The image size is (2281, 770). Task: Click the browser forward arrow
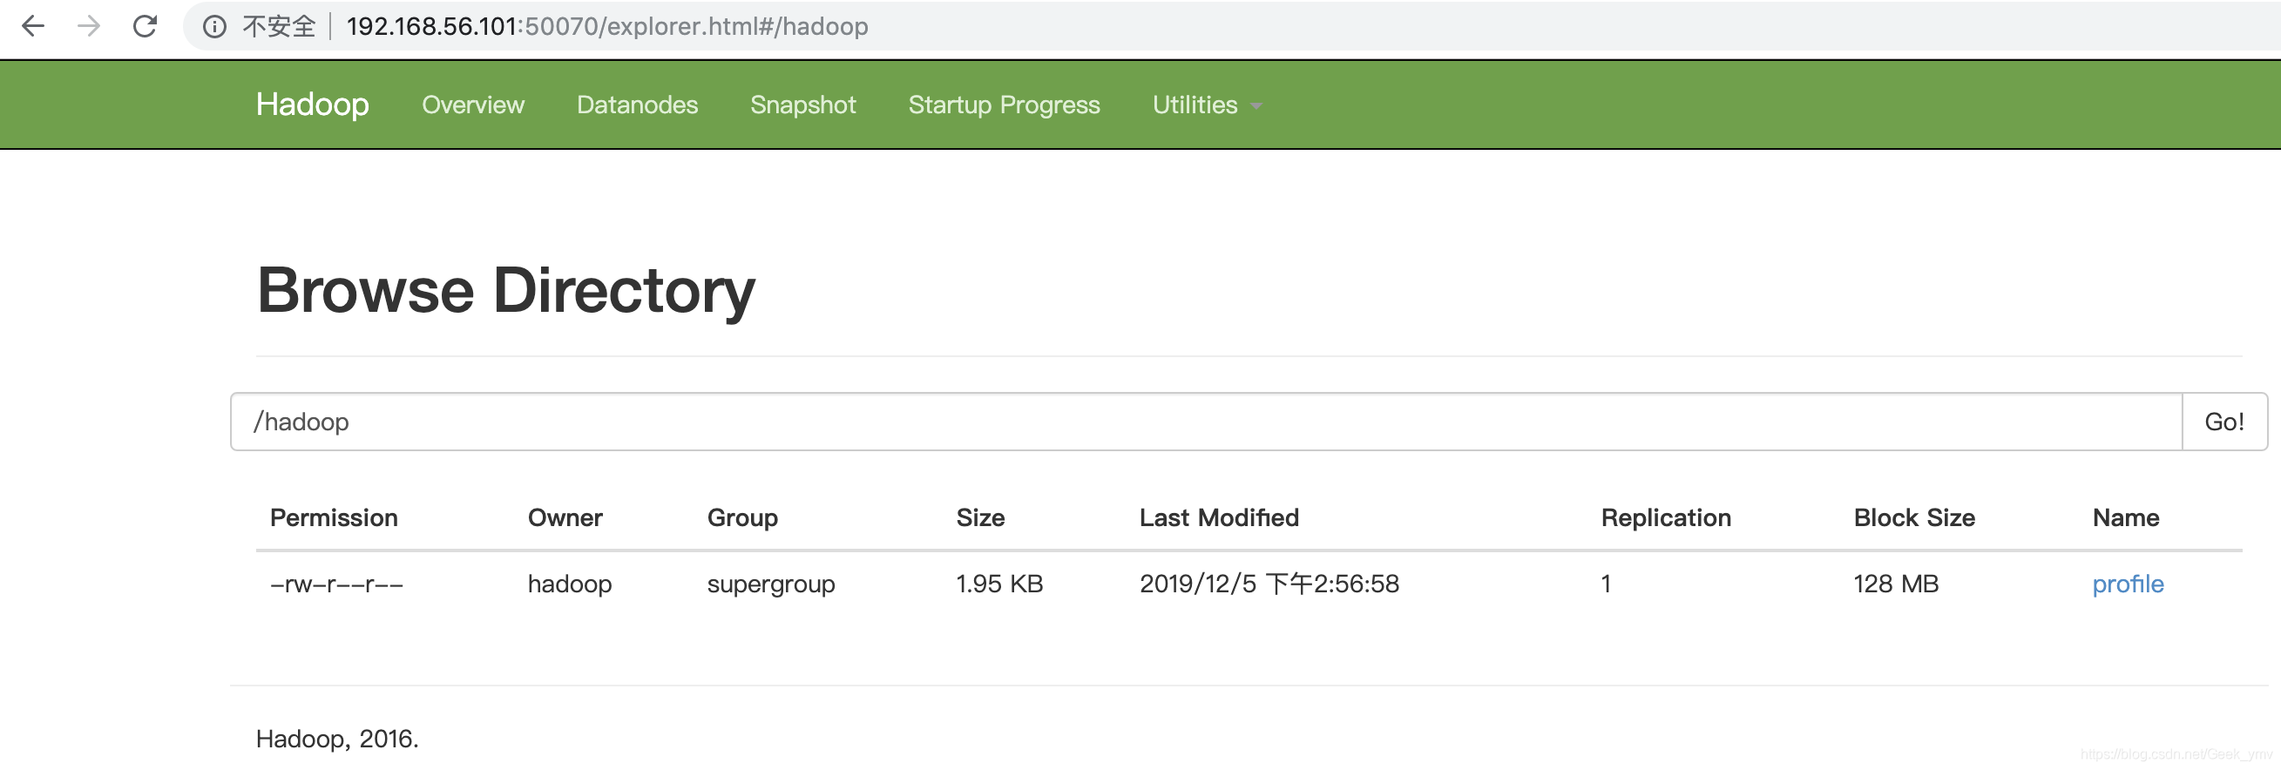[x=89, y=26]
